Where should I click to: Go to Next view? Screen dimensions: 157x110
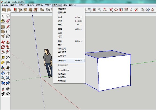coord(8,83)
